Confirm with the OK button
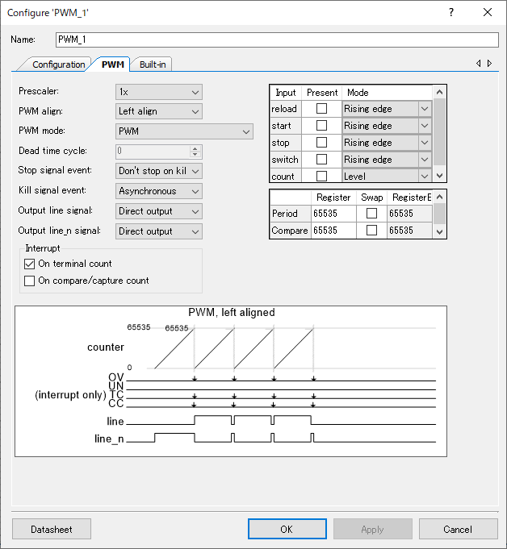This screenshot has height=549, width=507. click(x=287, y=529)
